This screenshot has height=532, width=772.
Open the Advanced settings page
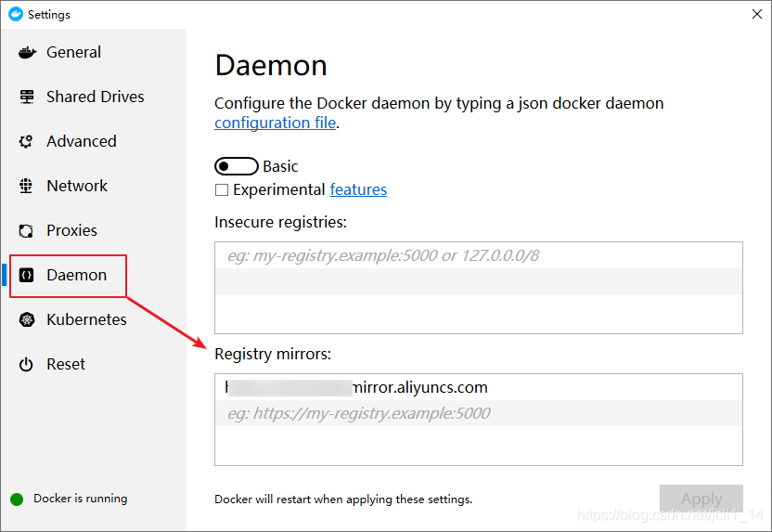click(82, 141)
